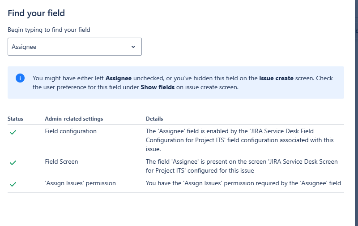358x226 pixels.
Task: Click the Field Screen row label
Action: coord(61,161)
